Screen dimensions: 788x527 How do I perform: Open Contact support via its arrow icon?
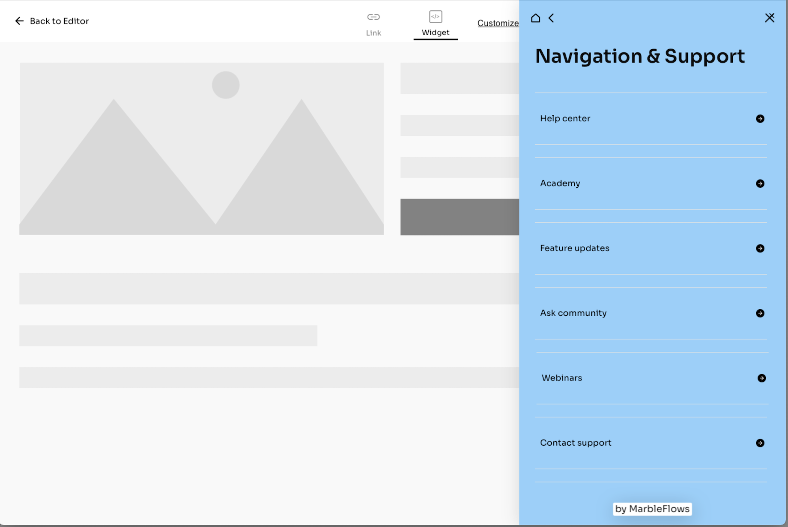coord(761,443)
